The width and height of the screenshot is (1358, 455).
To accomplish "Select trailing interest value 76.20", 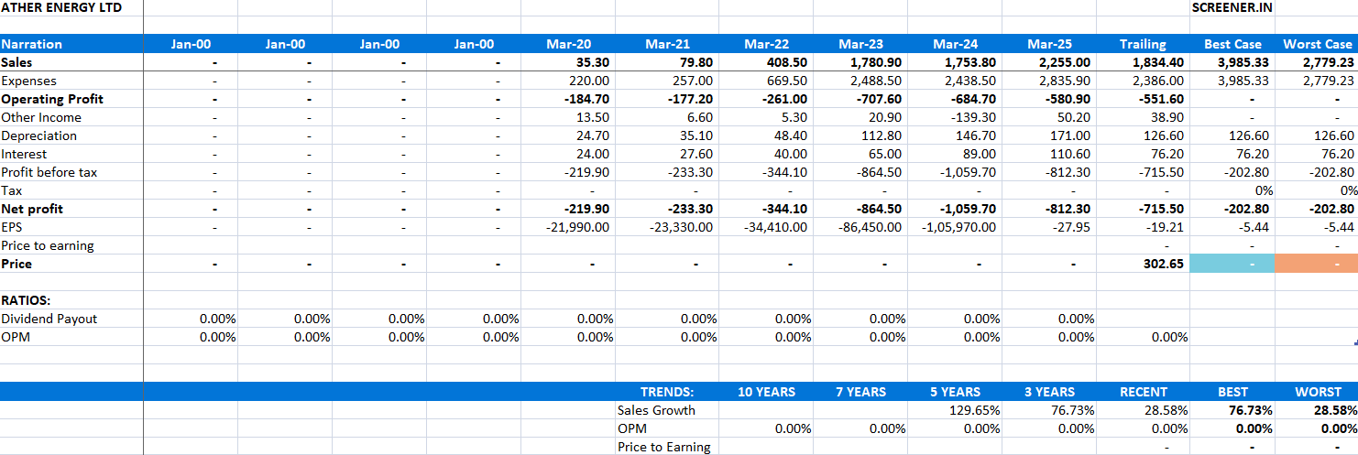I will point(1168,154).
